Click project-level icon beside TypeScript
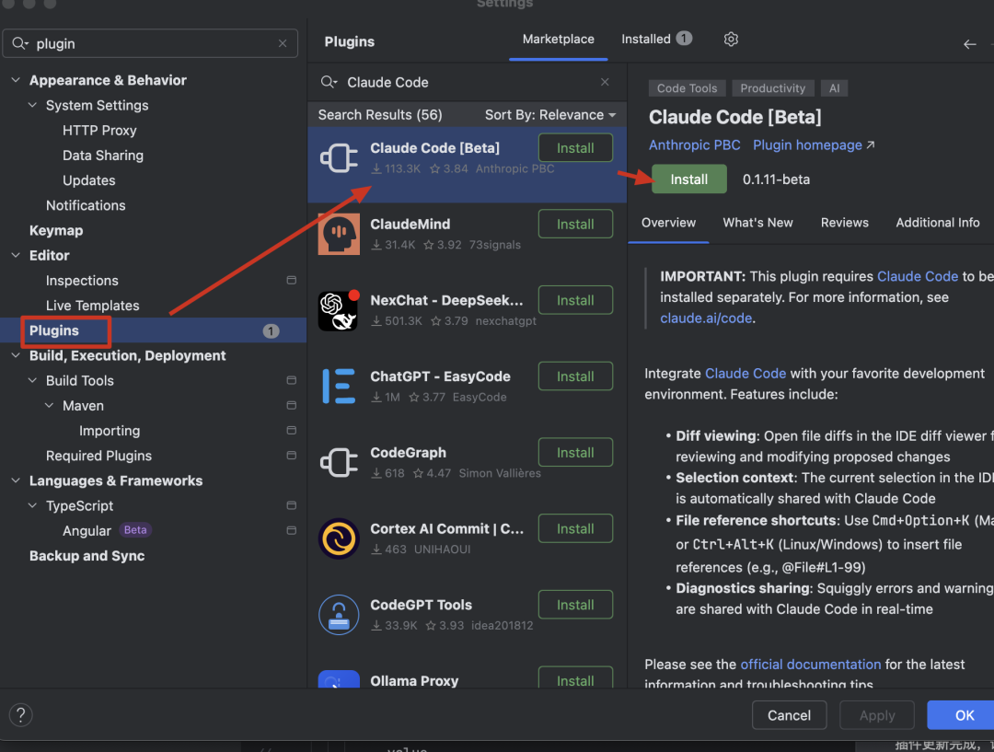Screen dimensions: 994x752 292,505
